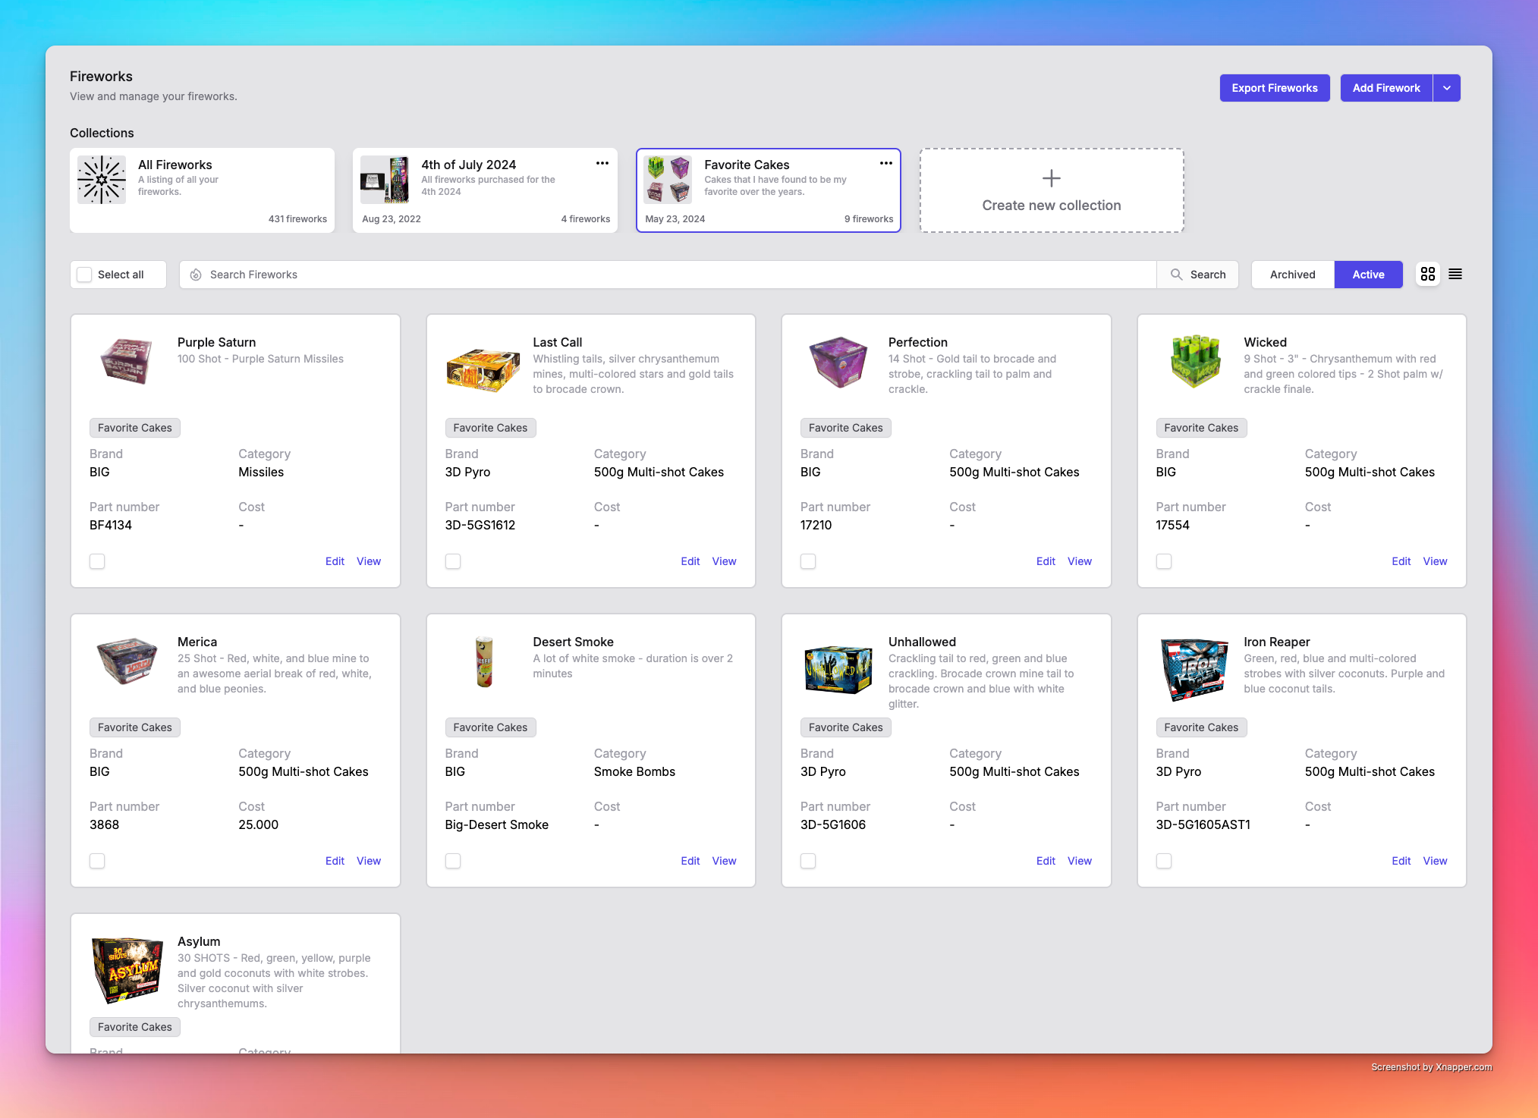
Task: Focus the Search Fireworks input field
Action: coord(668,275)
